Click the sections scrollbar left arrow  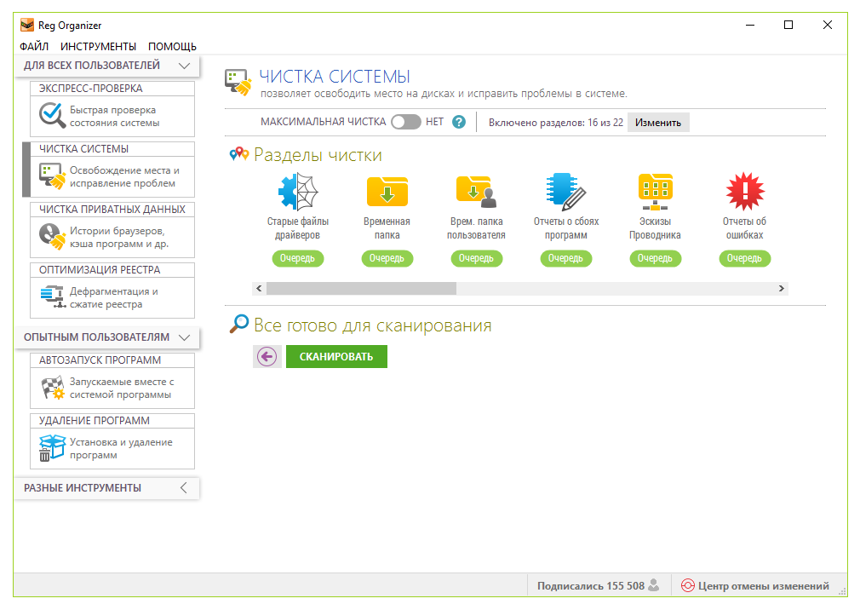(x=260, y=289)
